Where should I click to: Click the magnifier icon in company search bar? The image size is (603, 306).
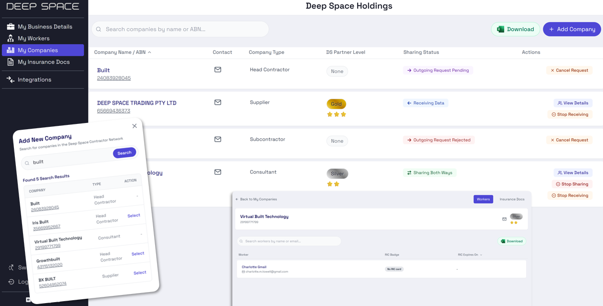coord(99,29)
